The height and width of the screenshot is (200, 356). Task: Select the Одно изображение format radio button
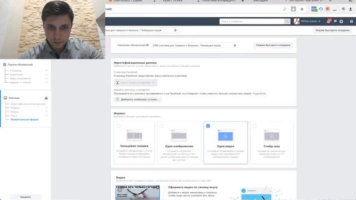[161, 126]
